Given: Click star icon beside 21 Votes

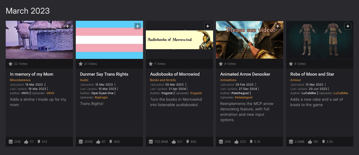Looking at the screenshot, I should point(81,64).
